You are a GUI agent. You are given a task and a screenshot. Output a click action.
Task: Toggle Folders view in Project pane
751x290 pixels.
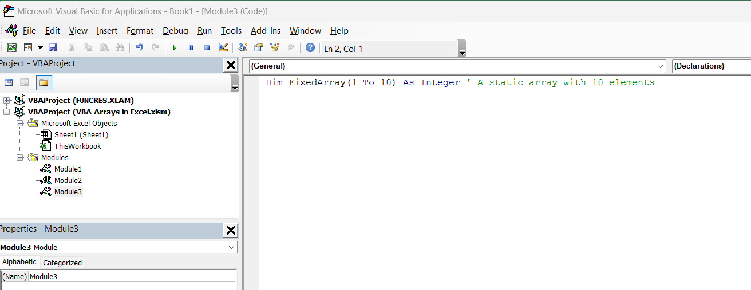pyautogui.click(x=44, y=83)
